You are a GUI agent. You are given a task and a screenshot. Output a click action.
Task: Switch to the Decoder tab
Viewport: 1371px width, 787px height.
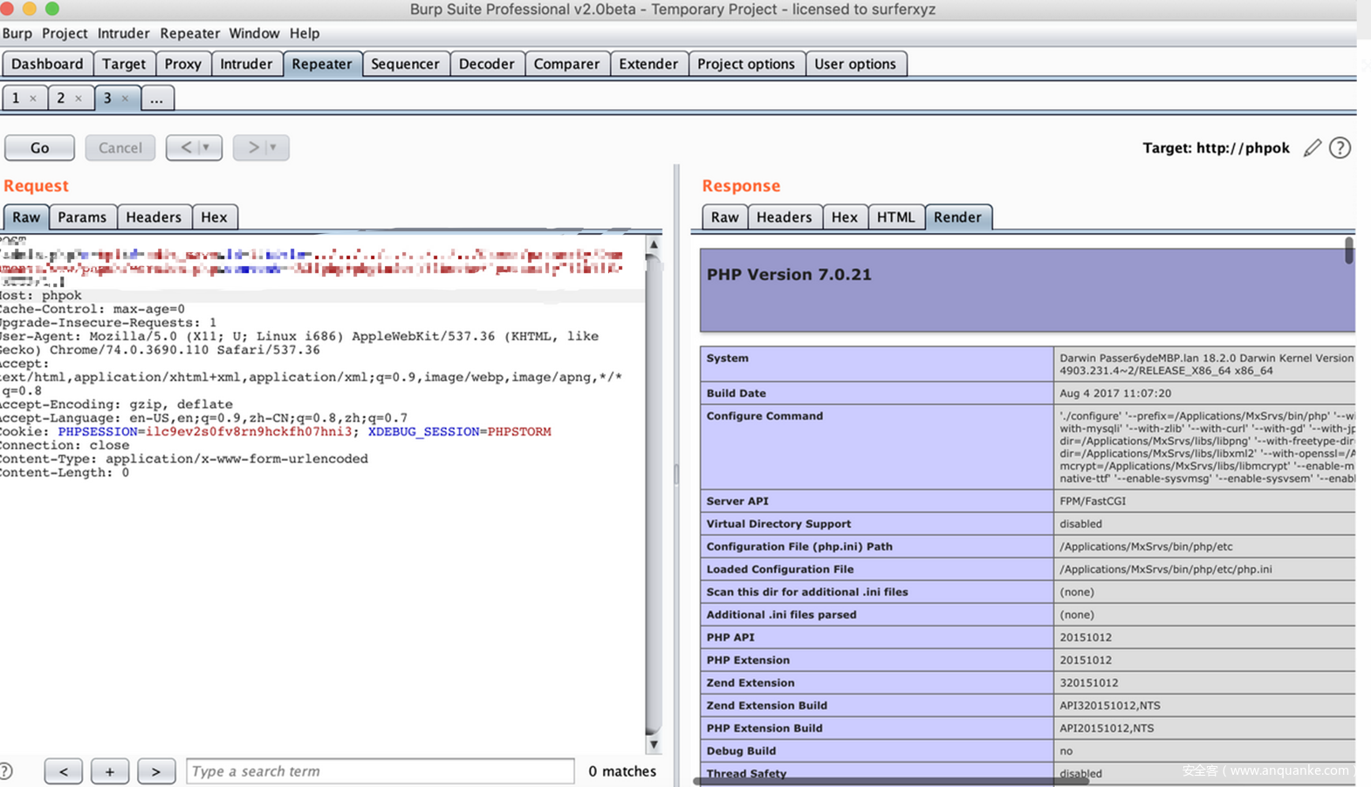point(486,64)
